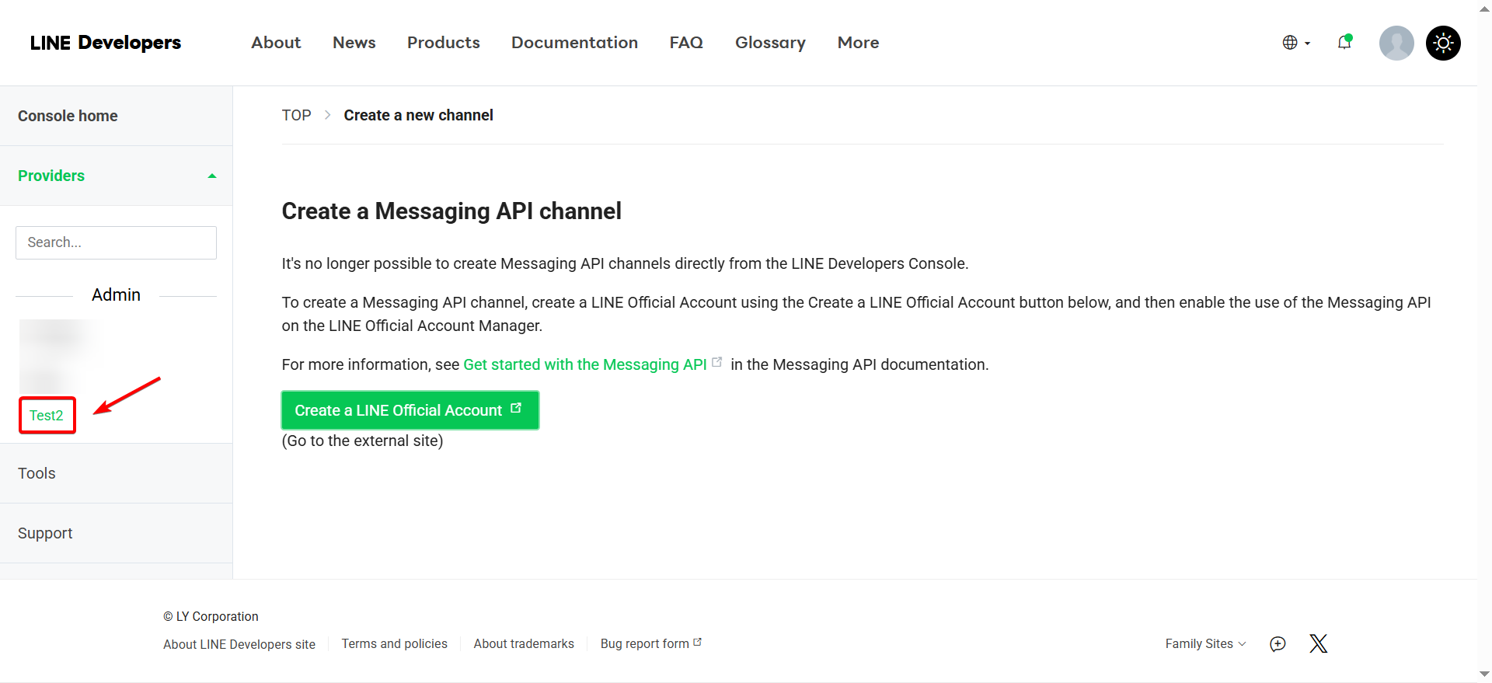Open About LINE Developers site link
1492x683 pixels.
[239, 644]
